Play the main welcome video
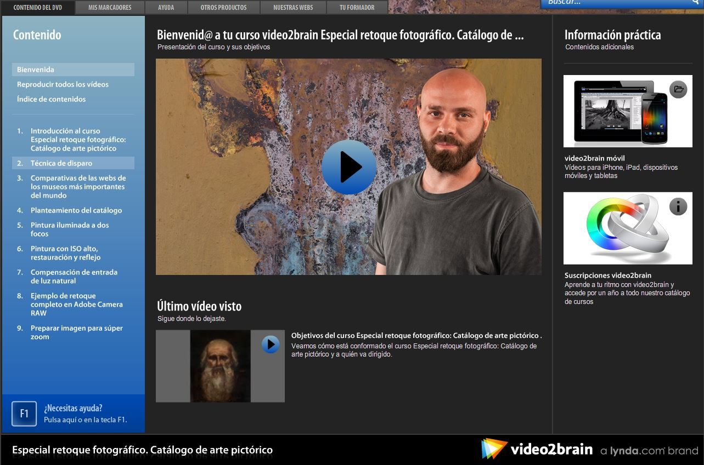The width and height of the screenshot is (704, 465). click(349, 167)
